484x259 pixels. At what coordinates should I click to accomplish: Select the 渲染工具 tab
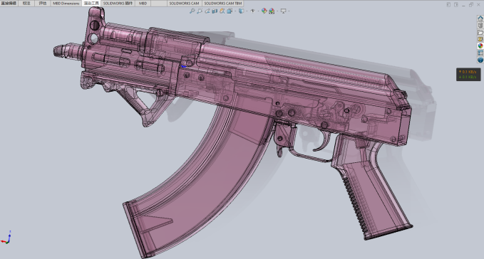(91, 4)
